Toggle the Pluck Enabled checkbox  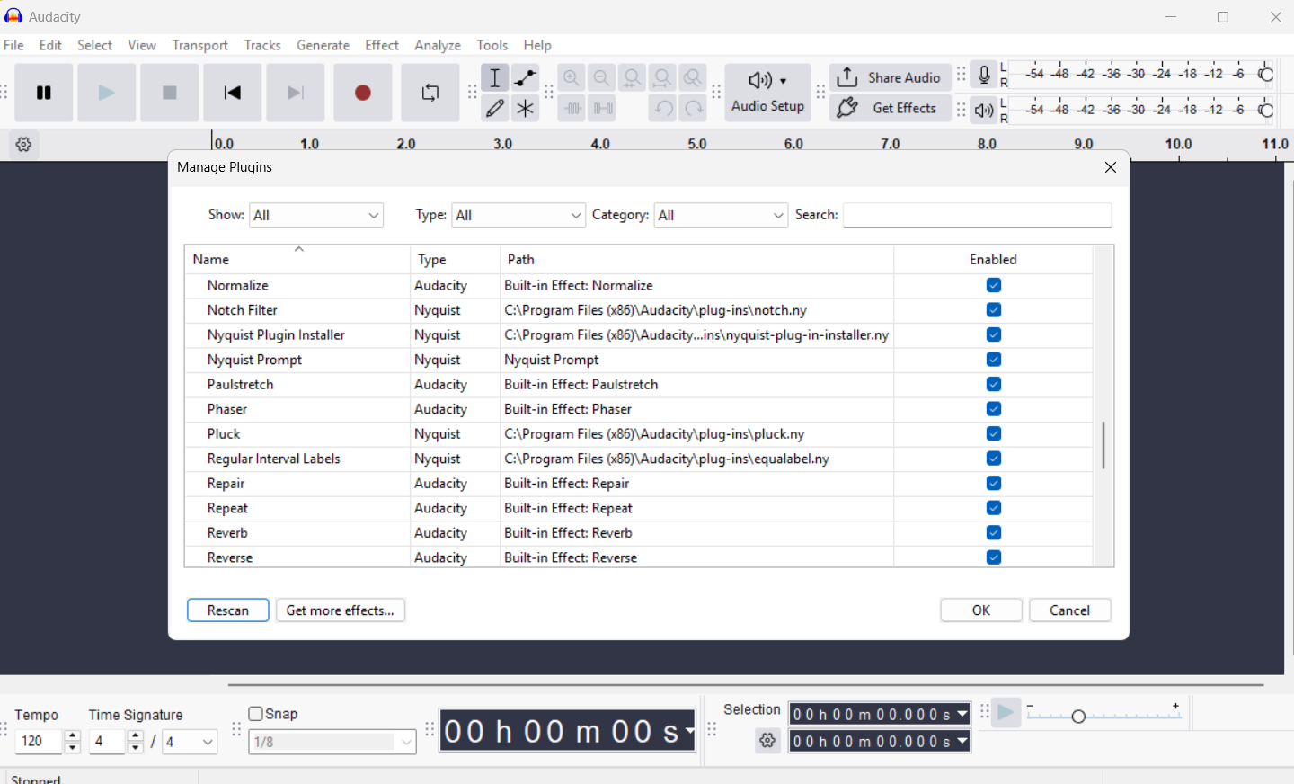click(993, 433)
